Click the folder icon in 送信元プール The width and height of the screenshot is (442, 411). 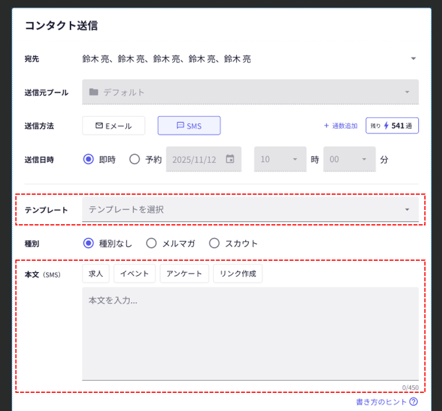pyautogui.click(x=94, y=92)
